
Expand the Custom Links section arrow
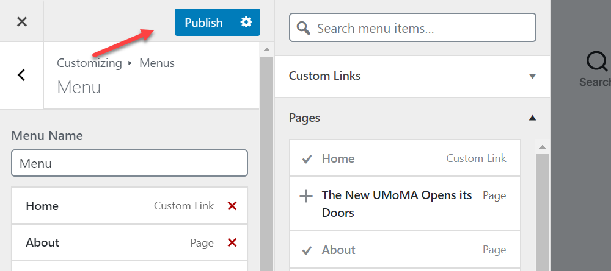click(x=533, y=76)
